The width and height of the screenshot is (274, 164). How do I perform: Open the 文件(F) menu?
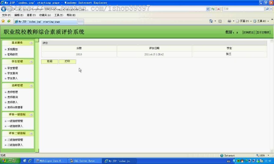click(x=6, y=15)
